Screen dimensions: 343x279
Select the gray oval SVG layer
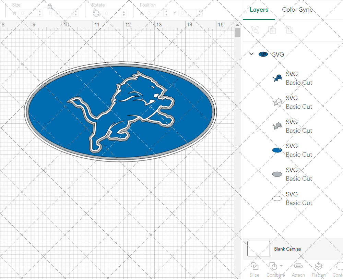pyautogui.click(x=292, y=174)
